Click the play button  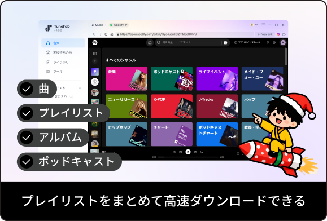[x=188, y=152]
